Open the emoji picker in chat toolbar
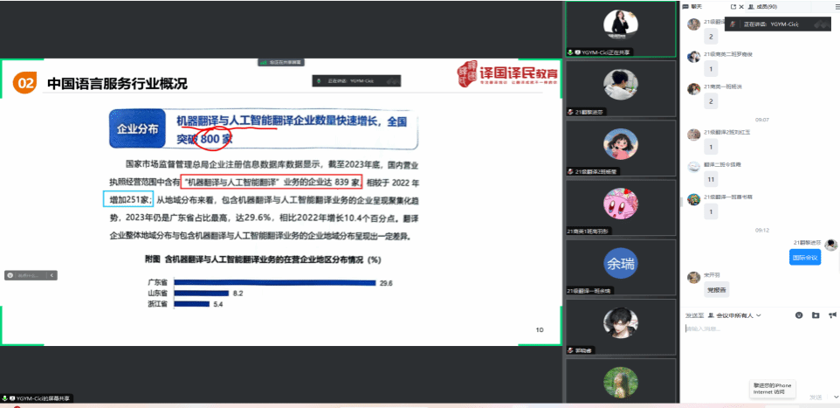This screenshot has height=408, width=840. pos(799,315)
